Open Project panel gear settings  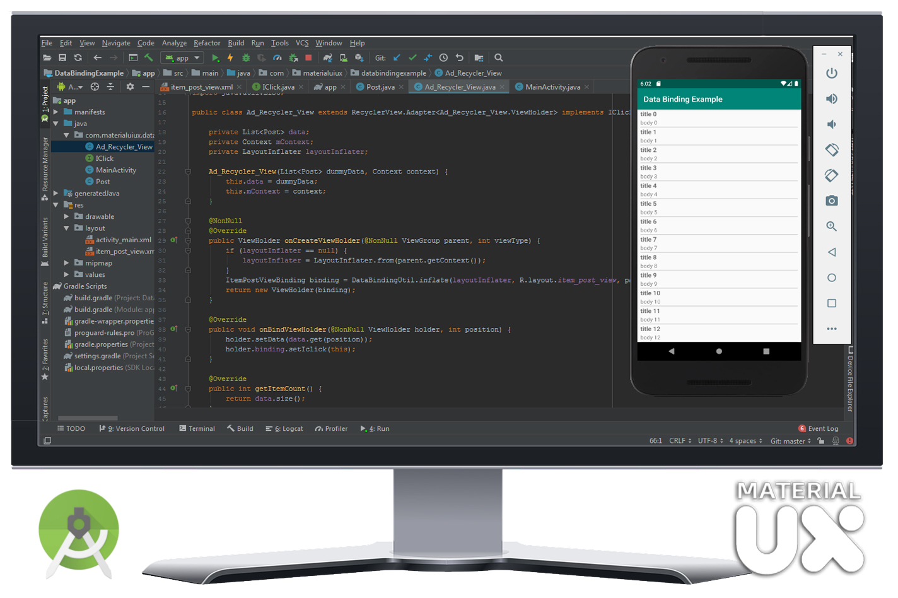point(130,87)
